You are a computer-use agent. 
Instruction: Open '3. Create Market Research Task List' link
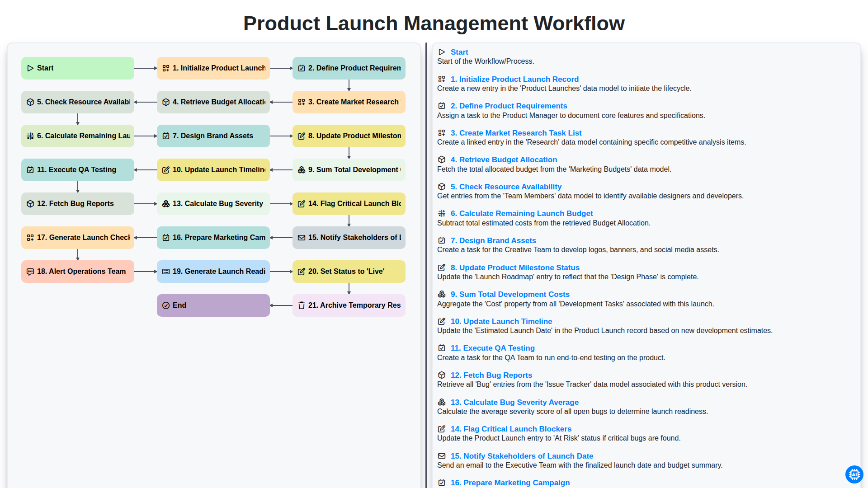pyautogui.click(x=516, y=133)
